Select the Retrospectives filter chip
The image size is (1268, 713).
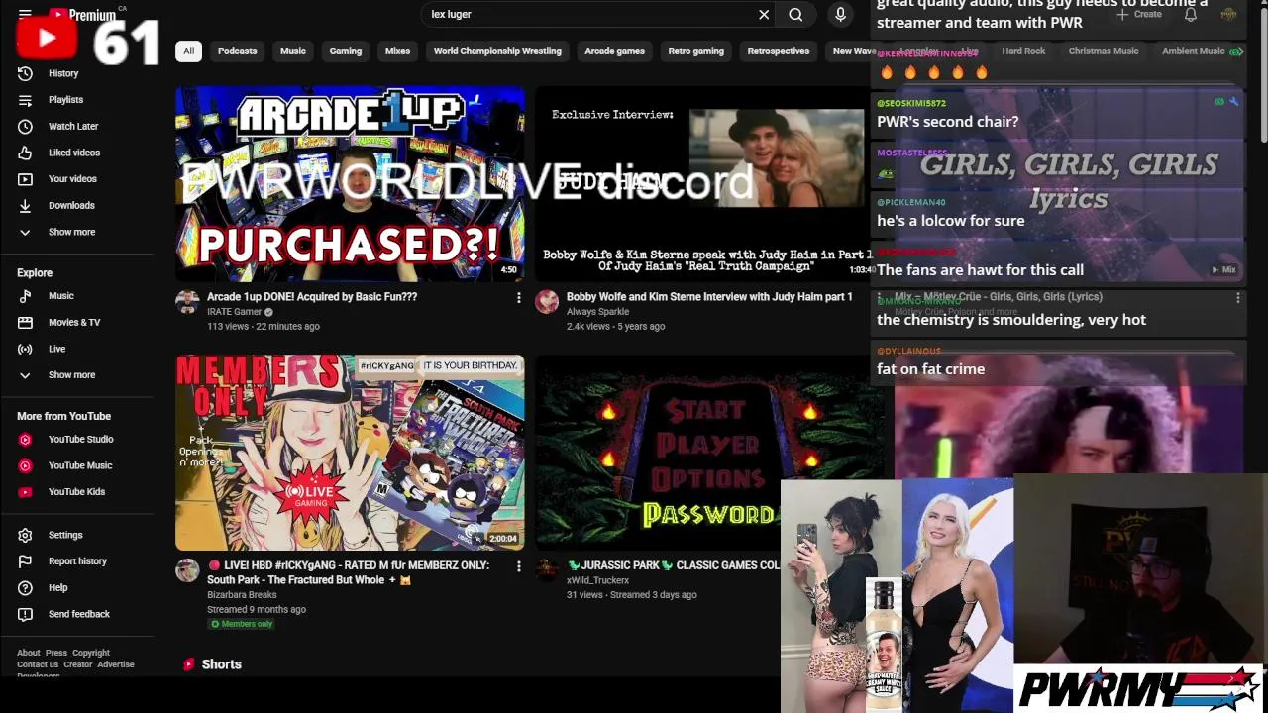[x=779, y=51]
